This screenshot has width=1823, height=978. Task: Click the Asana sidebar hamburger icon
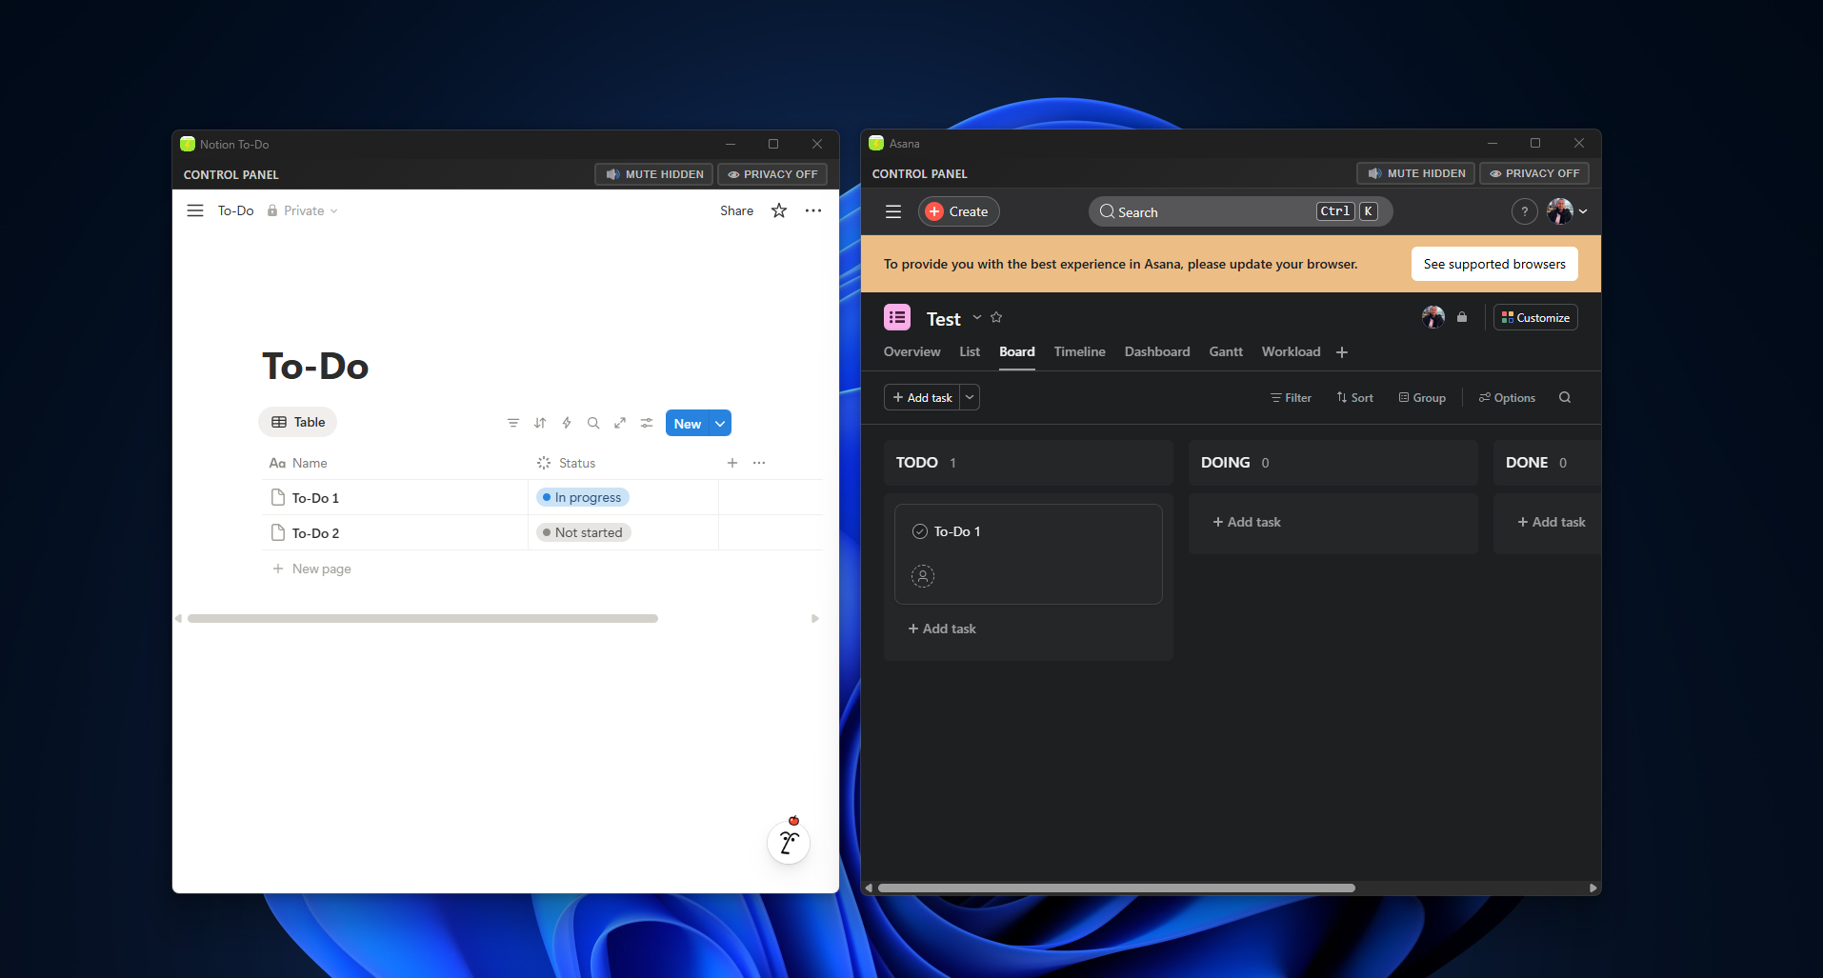pyautogui.click(x=892, y=211)
